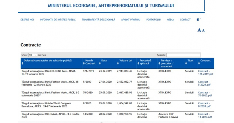This screenshot has width=234, height=123.
Task: Sort by Valoare Lei column arrows
Action: (118, 63)
